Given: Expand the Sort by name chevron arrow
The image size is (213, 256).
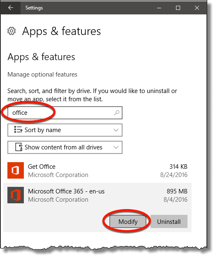Looking at the screenshot, I should pos(116,130).
